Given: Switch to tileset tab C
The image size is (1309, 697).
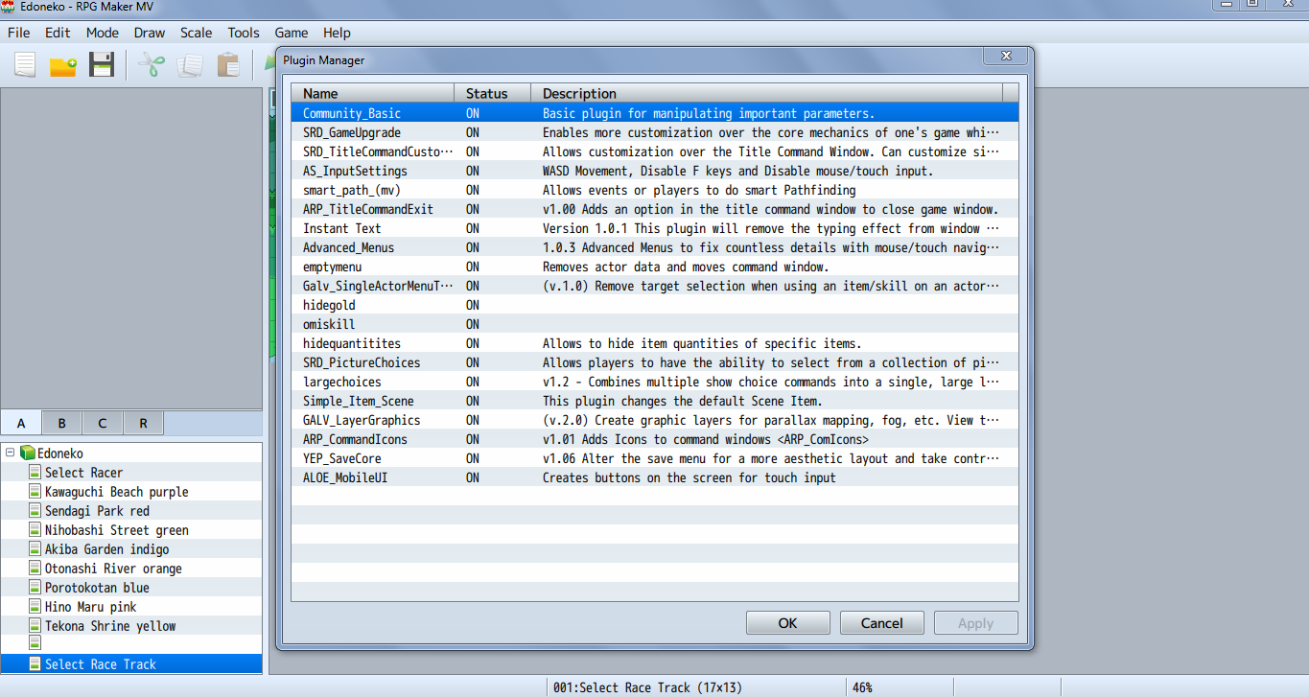Looking at the screenshot, I should [x=103, y=423].
